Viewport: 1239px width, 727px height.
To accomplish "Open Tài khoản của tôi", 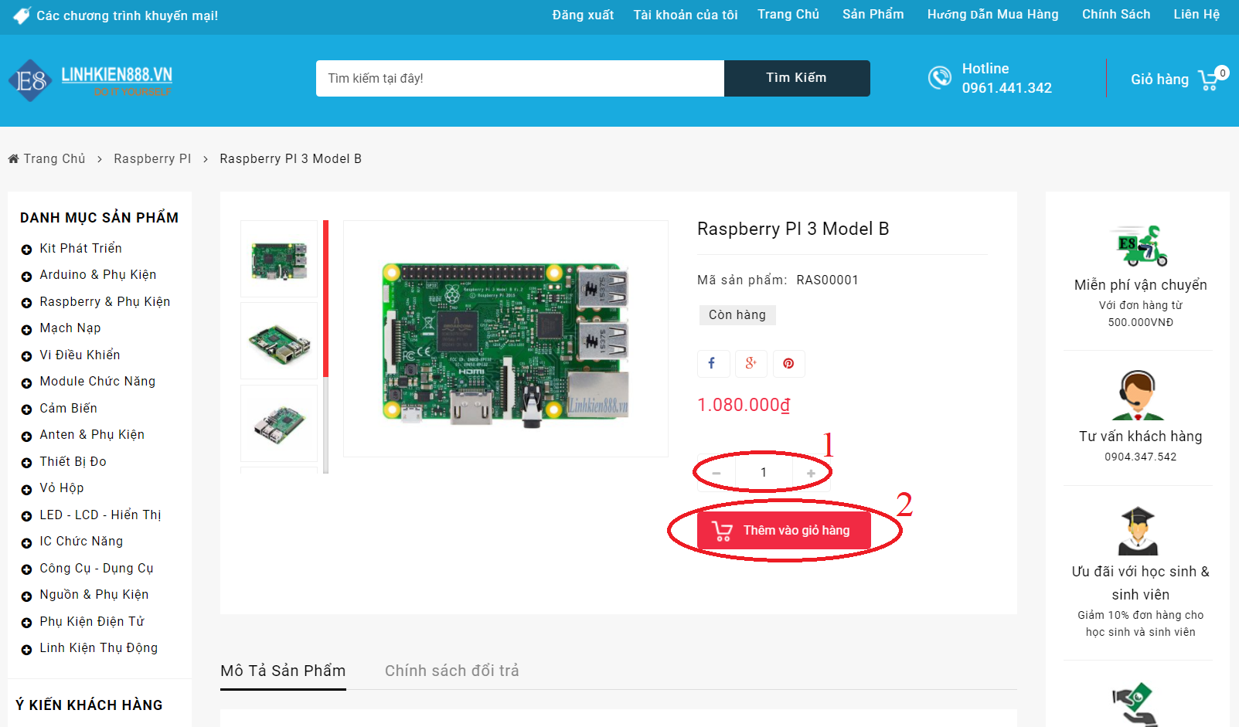I will 686,15.
